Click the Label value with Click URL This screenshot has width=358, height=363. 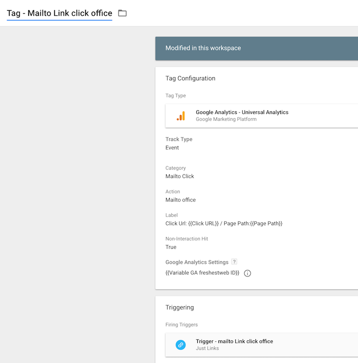coord(224,223)
